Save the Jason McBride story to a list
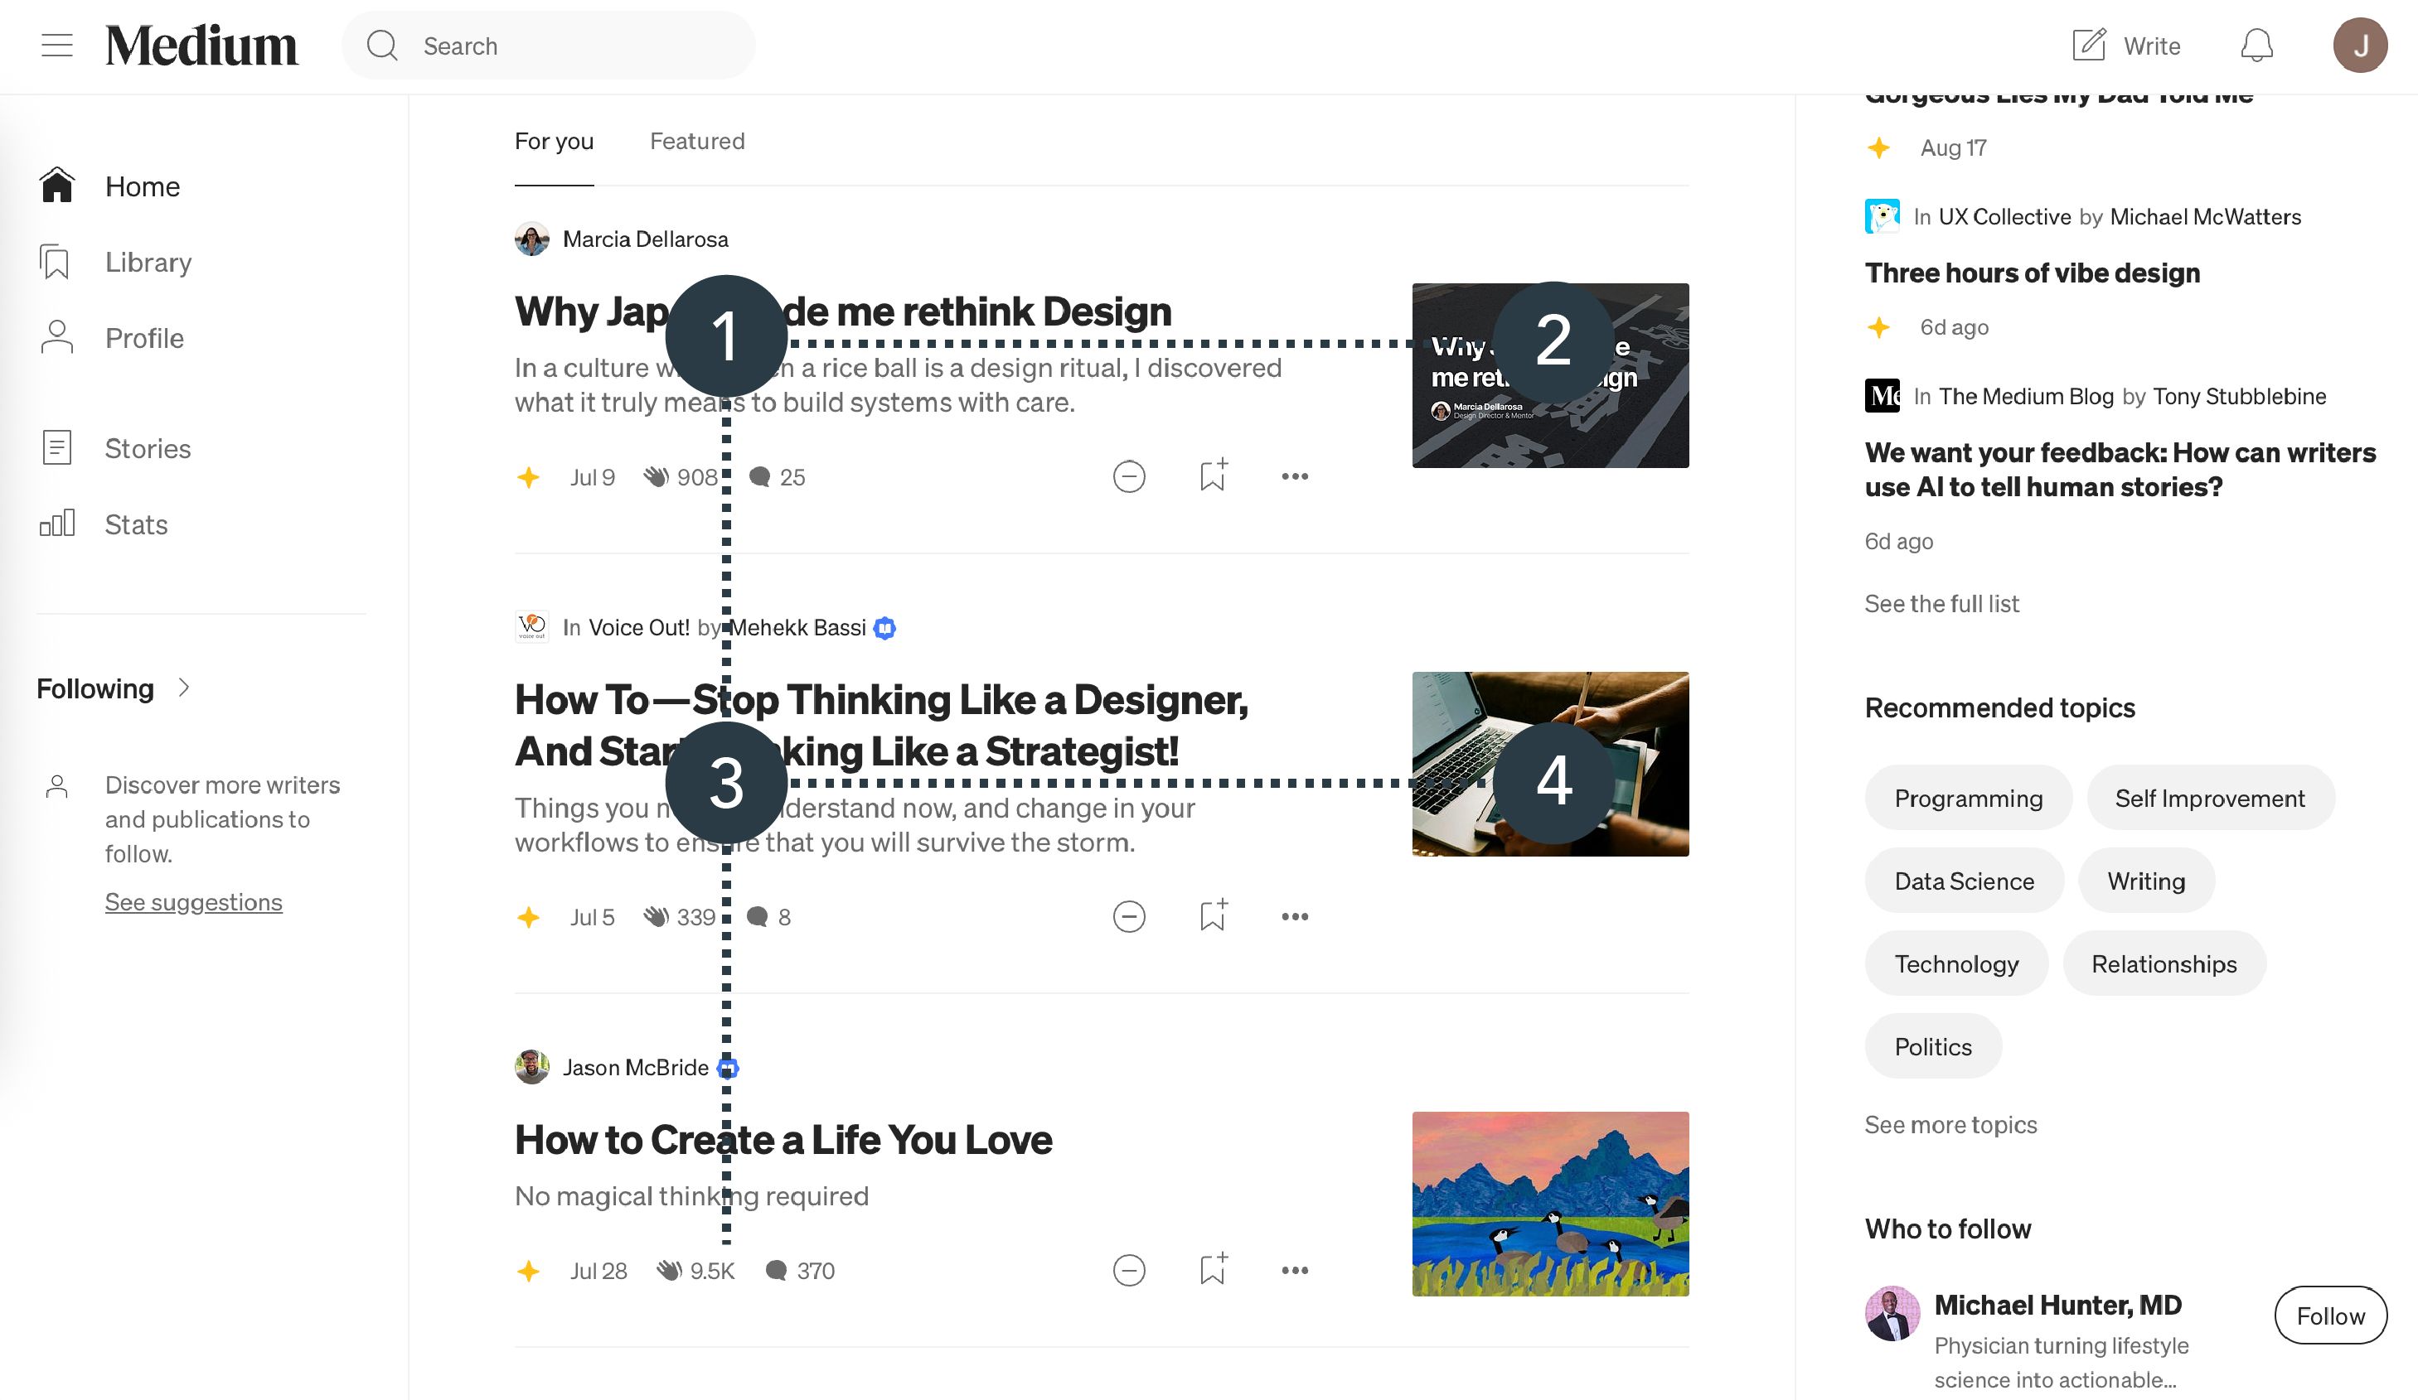Viewport: 2418px width, 1400px height. click(x=1213, y=1270)
